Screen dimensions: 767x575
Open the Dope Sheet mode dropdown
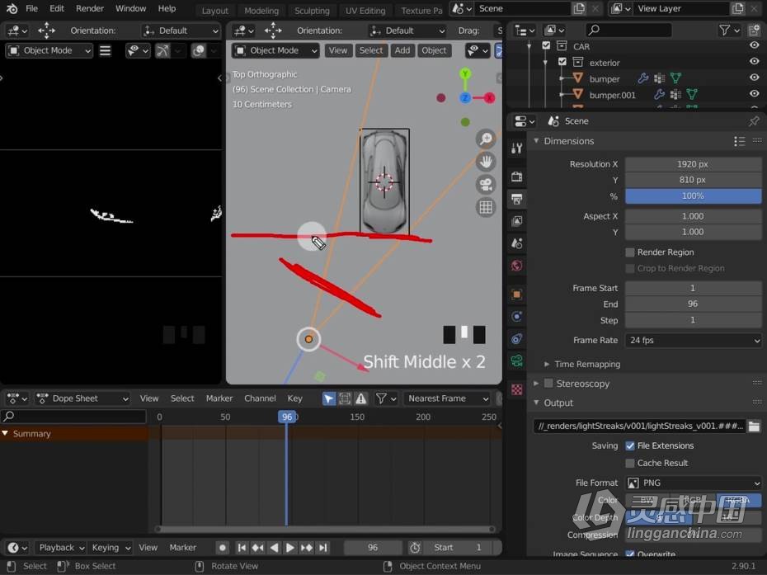pyautogui.click(x=82, y=398)
